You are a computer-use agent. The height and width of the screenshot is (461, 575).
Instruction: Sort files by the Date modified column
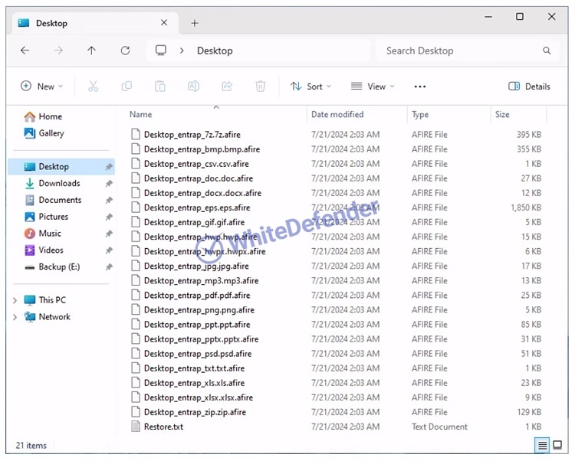point(337,114)
